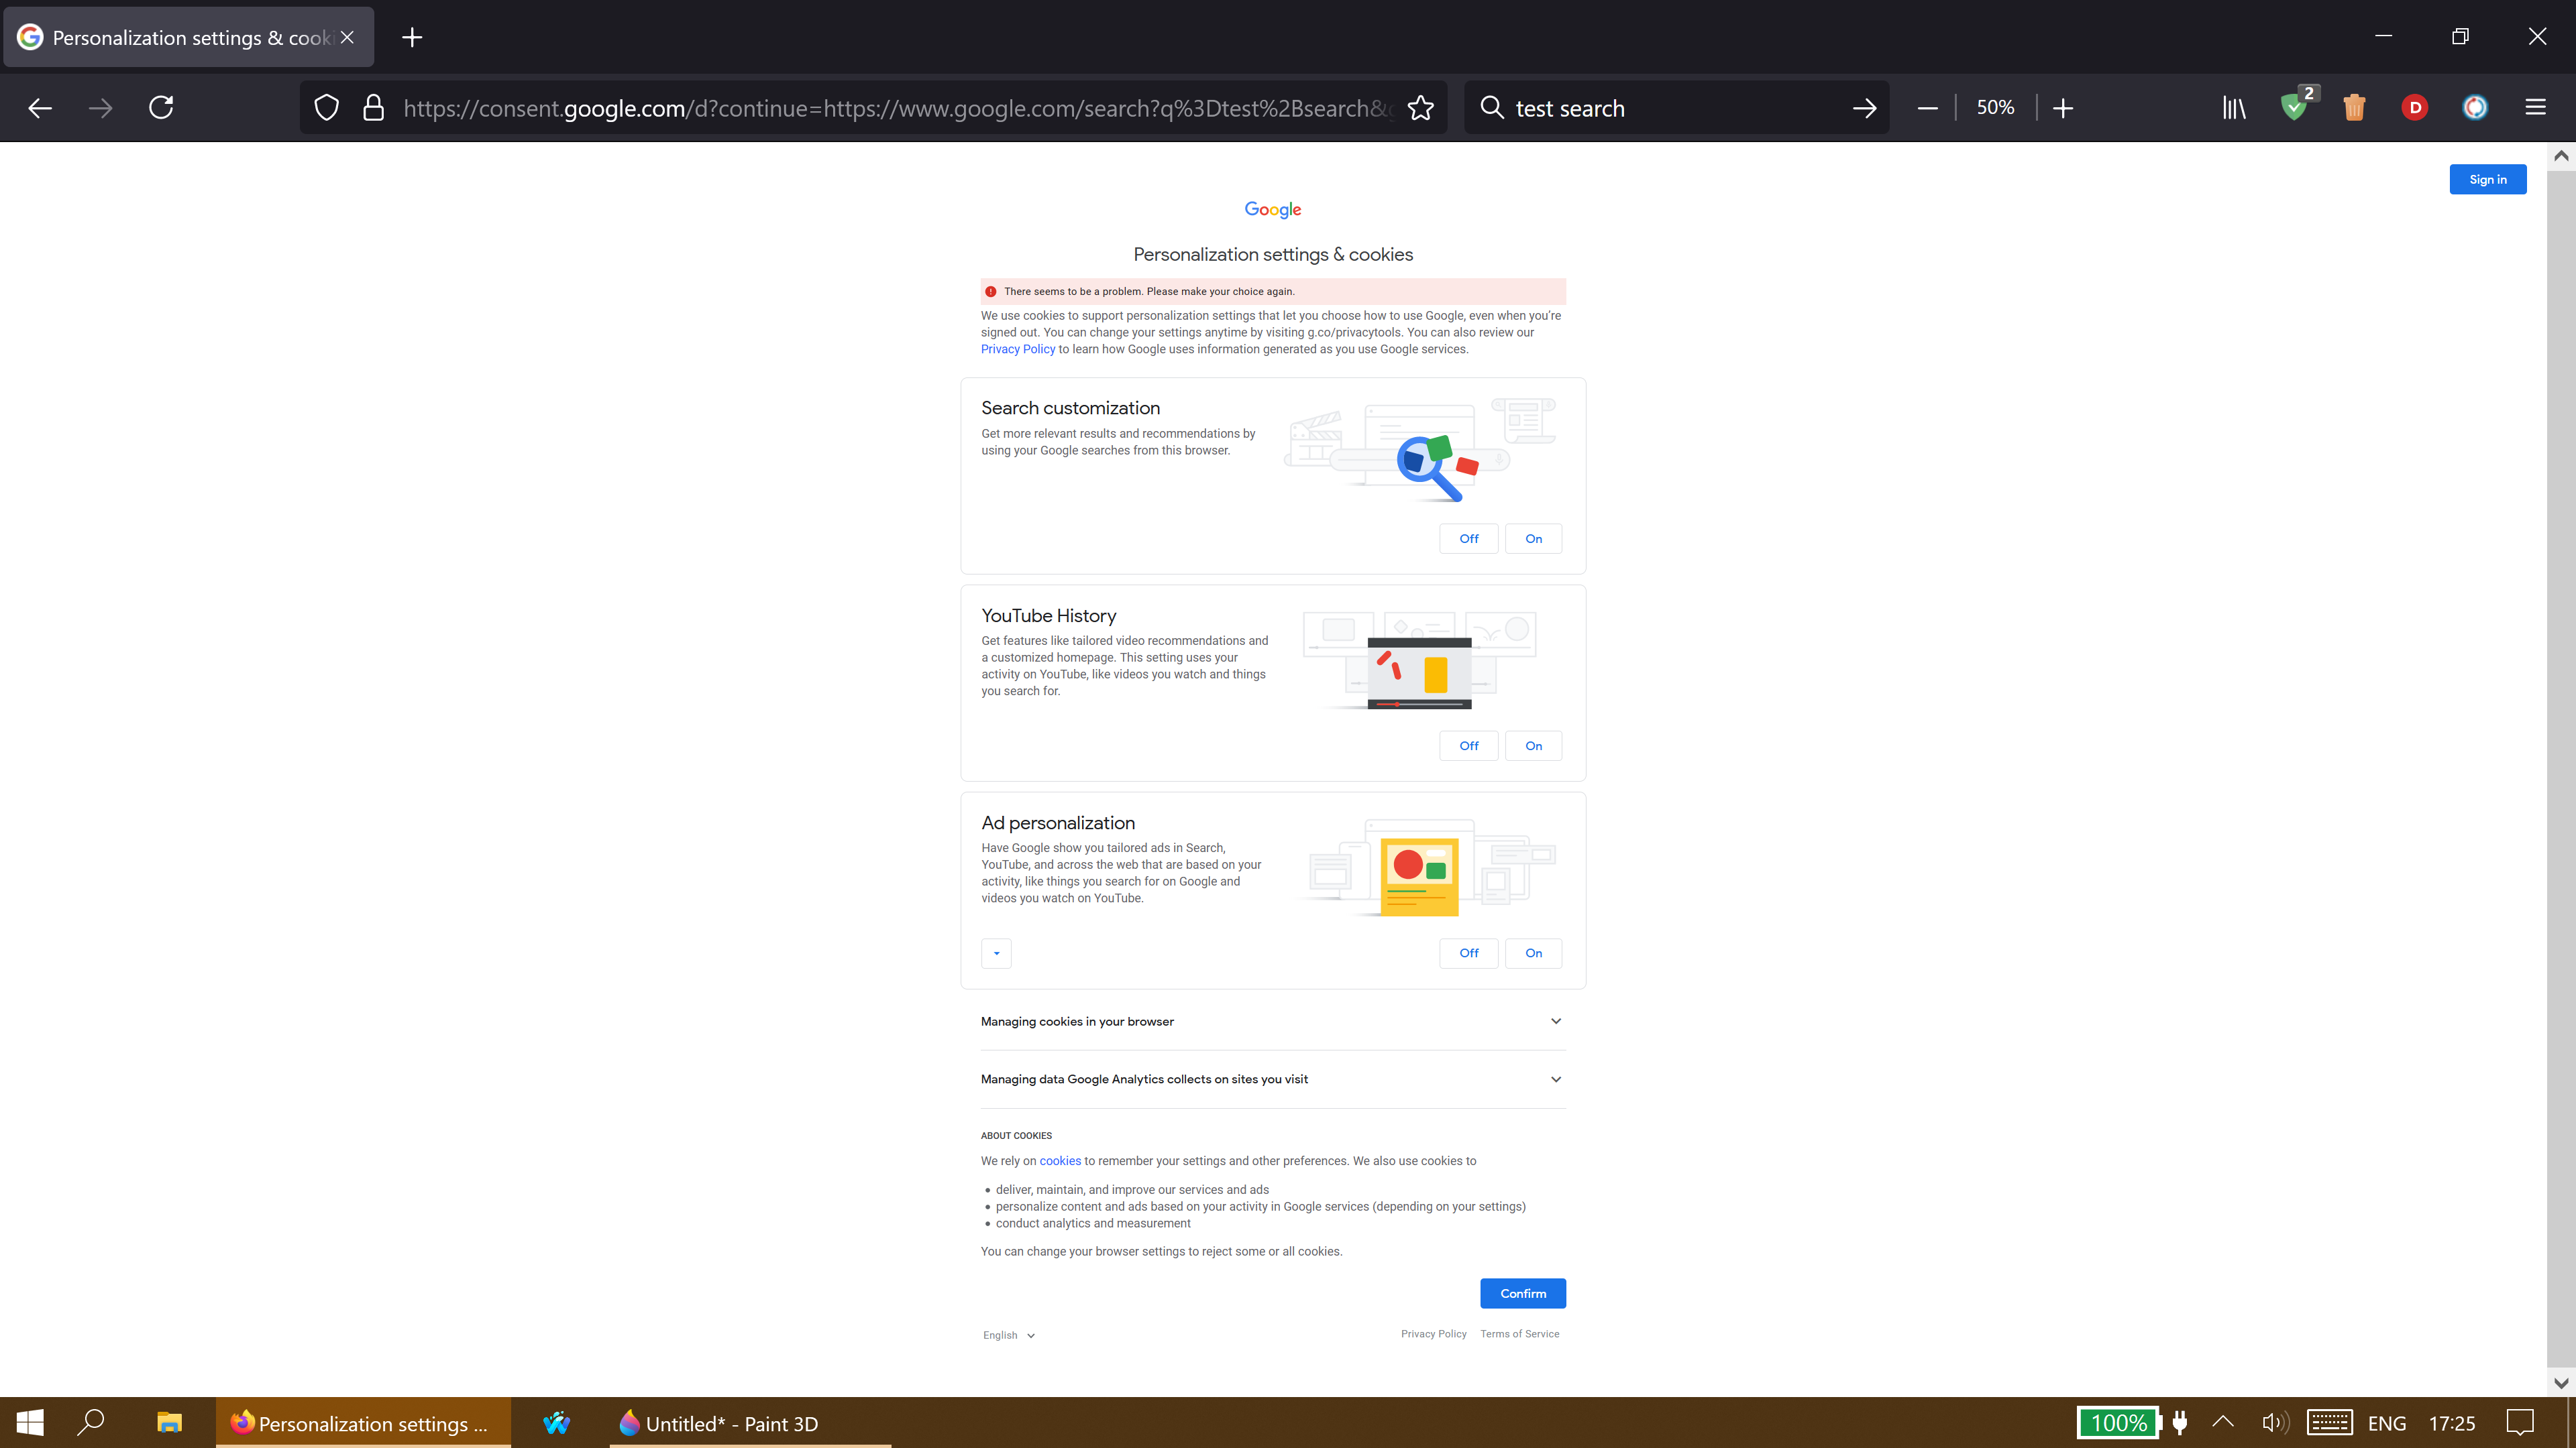2576x1448 pixels.
Task: Click the scrollbar down arrow
Action: pyautogui.click(x=2560, y=1383)
